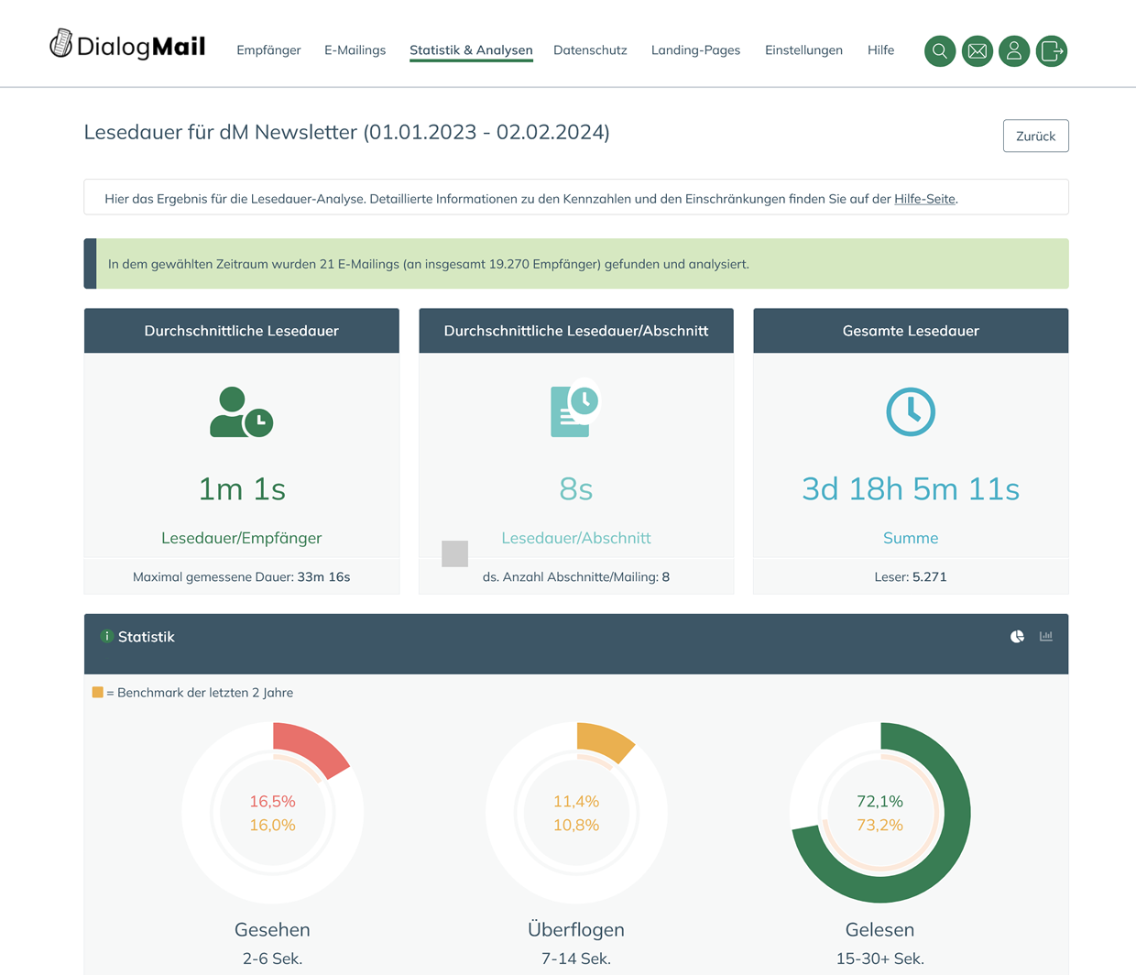Click the orange benchmark legend swatch

97,693
